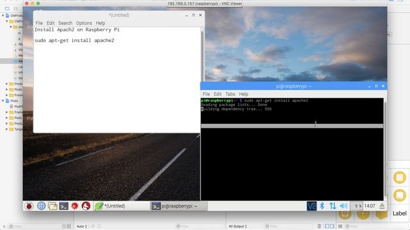
Task: Select the highlighted file in Xcode navigator
Action: [x=12, y=61]
